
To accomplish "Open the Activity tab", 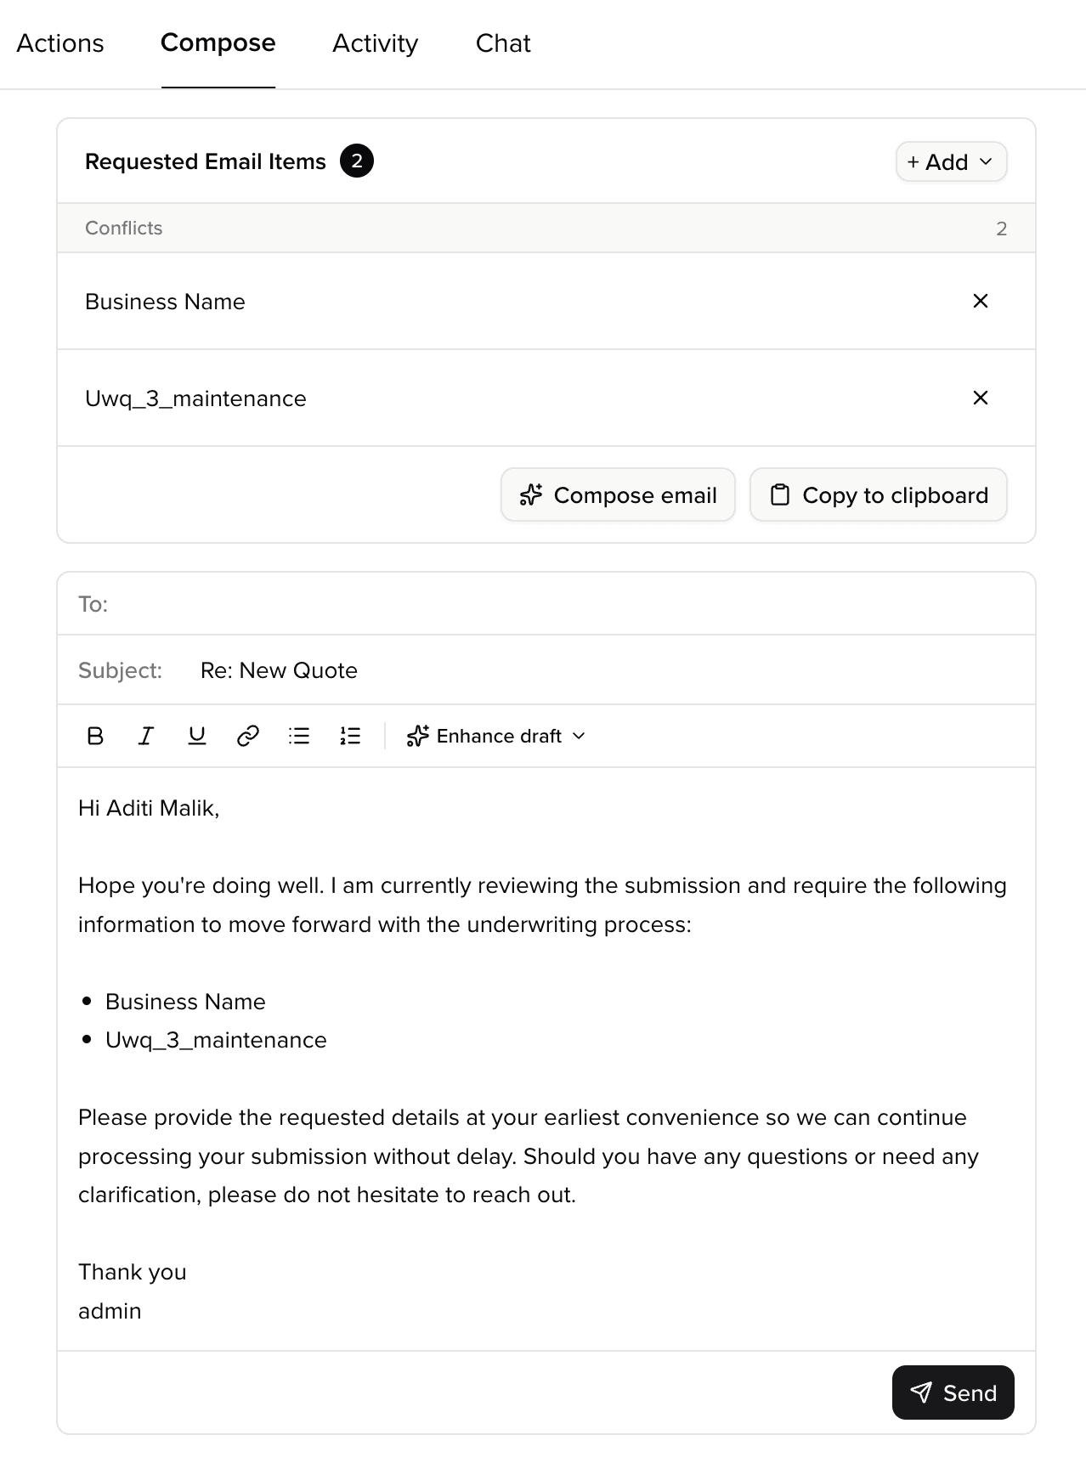I will pos(376,43).
